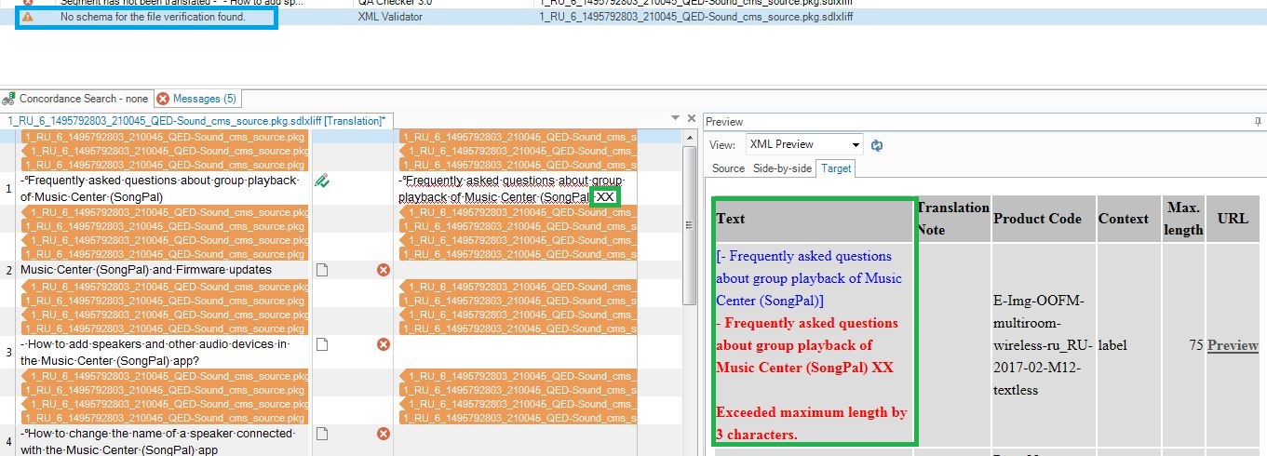Click the refresh preview icon
Image resolution: width=1267 pixels, height=456 pixels.
coord(876,145)
